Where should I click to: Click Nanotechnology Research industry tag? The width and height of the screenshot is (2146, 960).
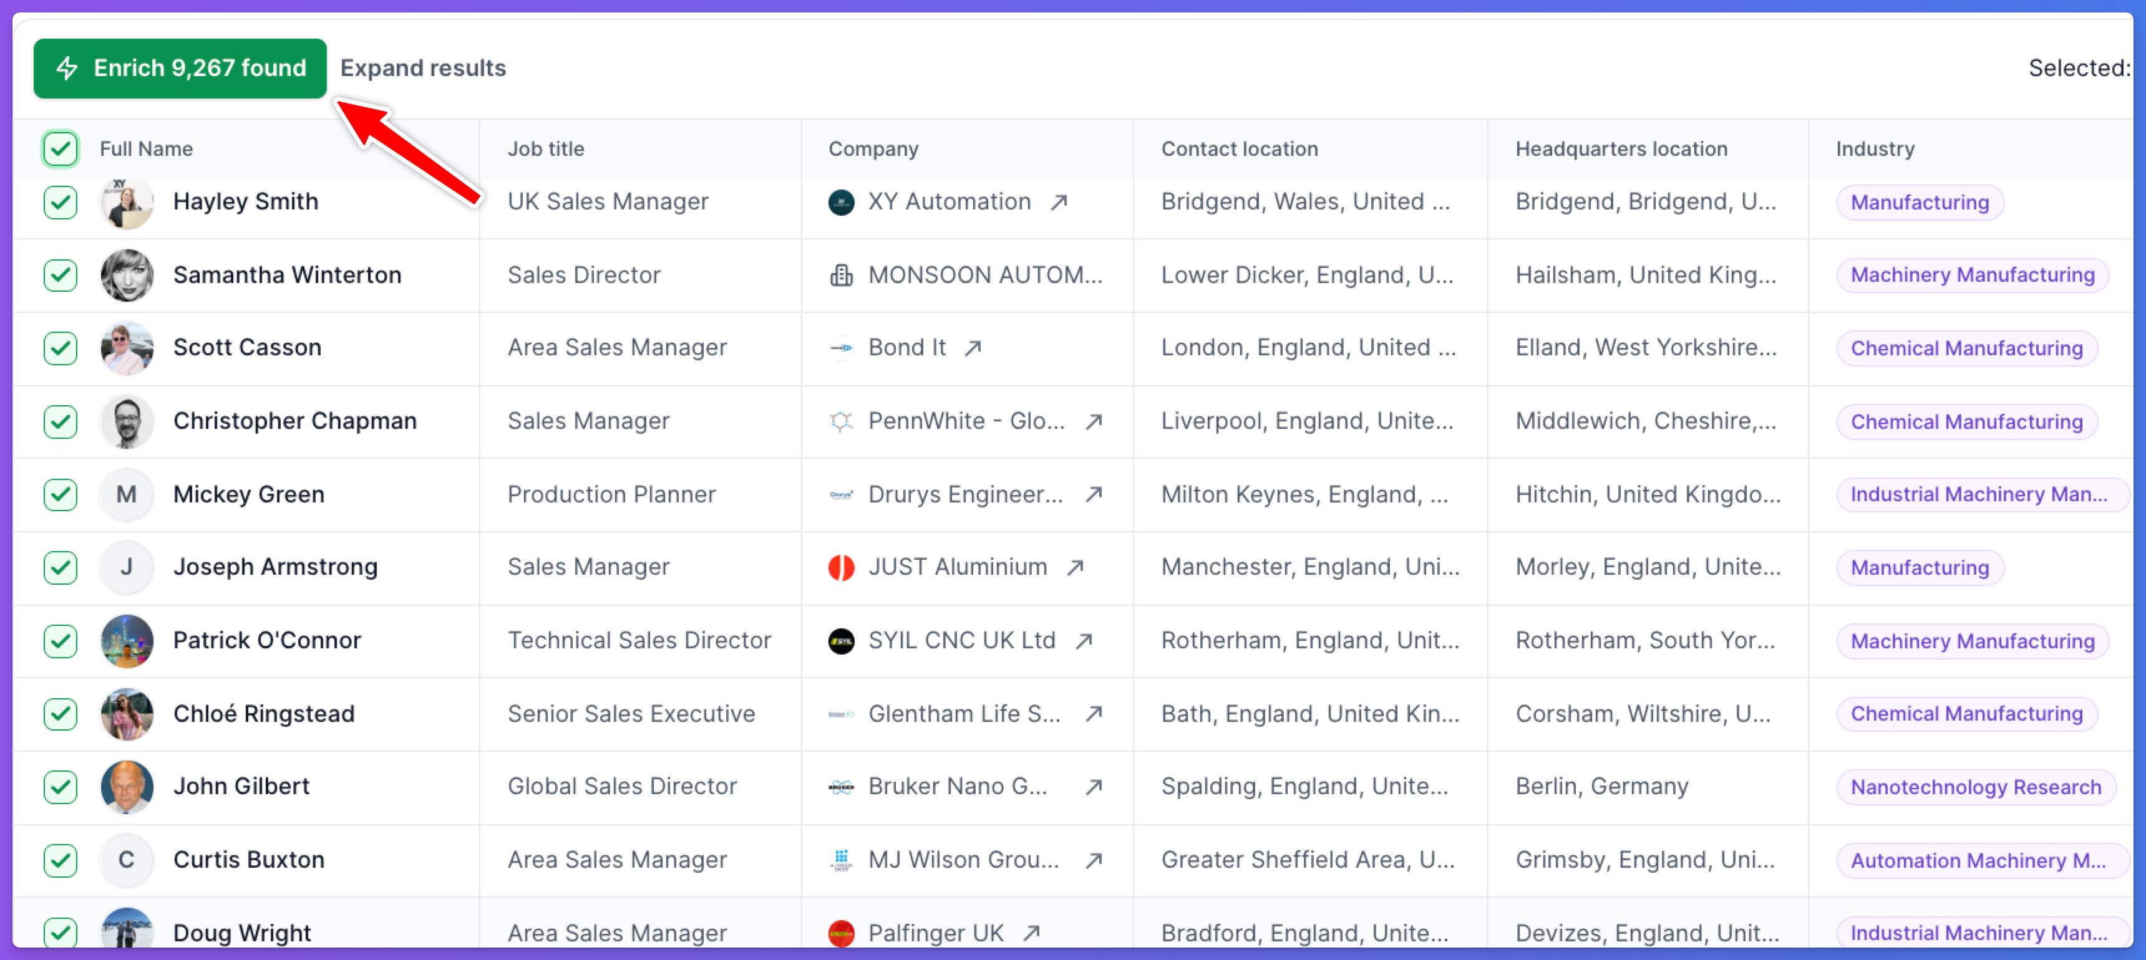click(x=1975, y=787)
